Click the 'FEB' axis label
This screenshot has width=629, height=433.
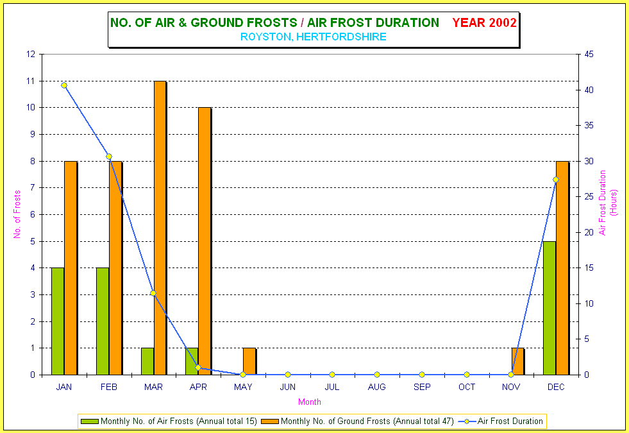pos(109,387)
